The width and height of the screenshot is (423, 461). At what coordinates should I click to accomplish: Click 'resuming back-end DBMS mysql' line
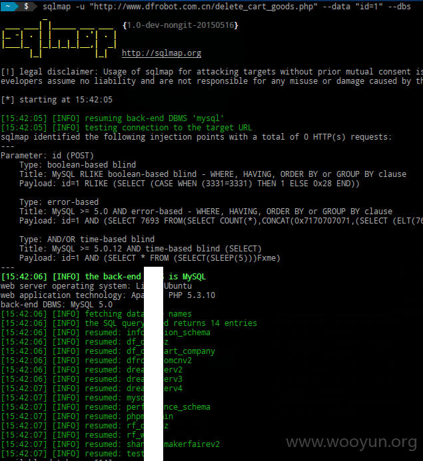113,118
